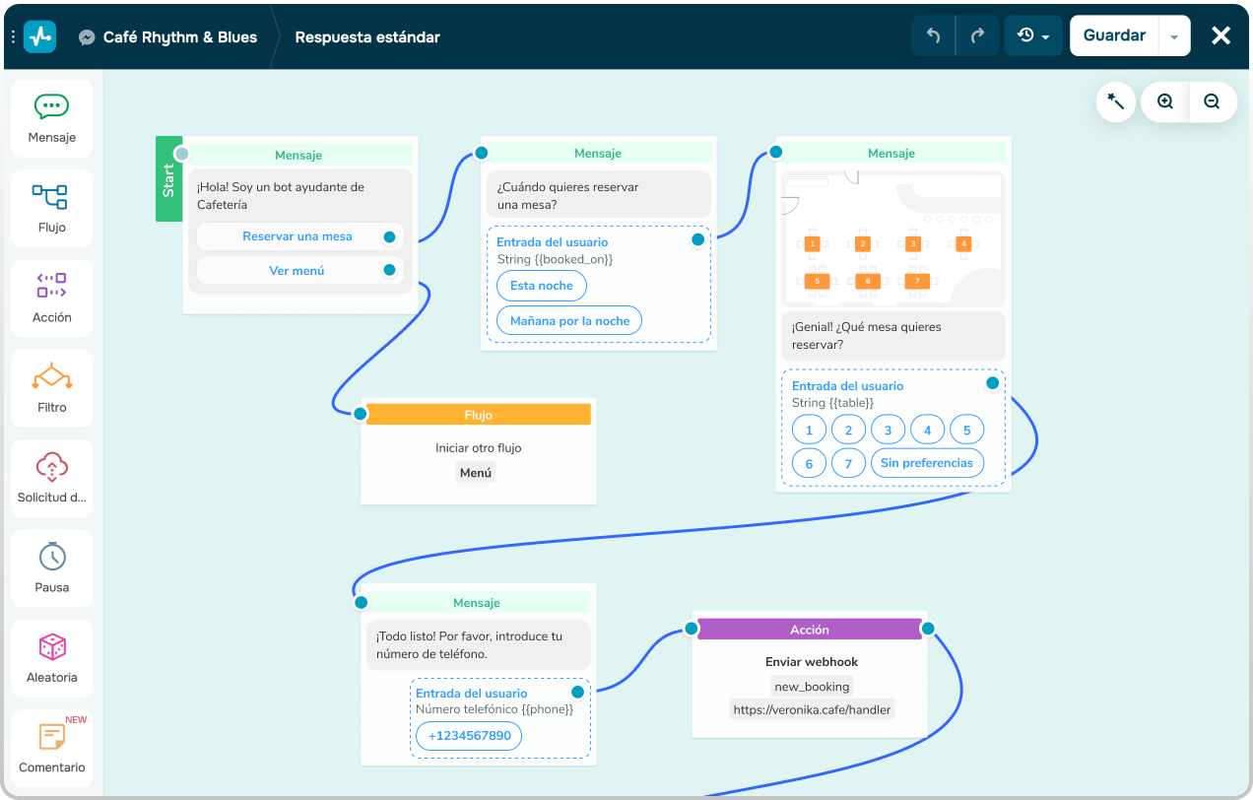Select the orange Flujo block header
Viewport: 1253px width, 800px height.
pos(479,415)
